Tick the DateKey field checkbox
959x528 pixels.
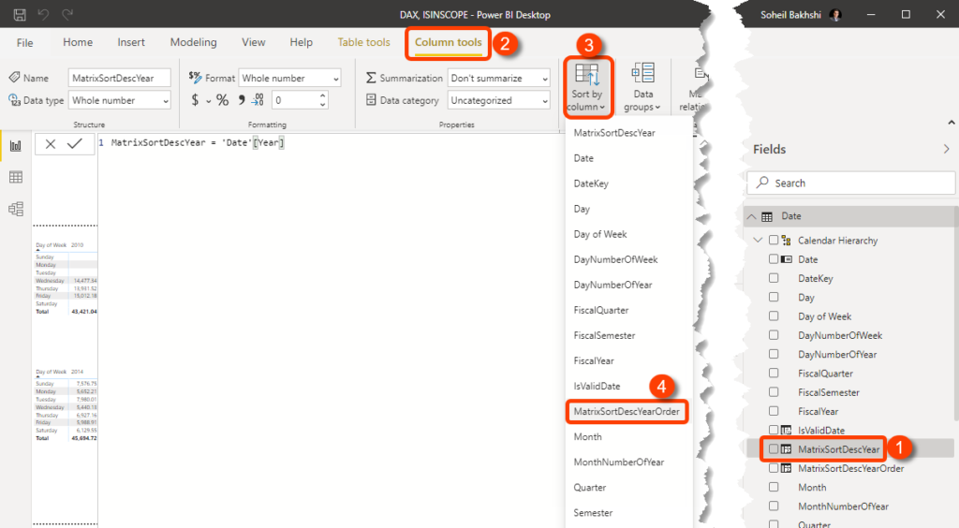[x=774, y=278]
